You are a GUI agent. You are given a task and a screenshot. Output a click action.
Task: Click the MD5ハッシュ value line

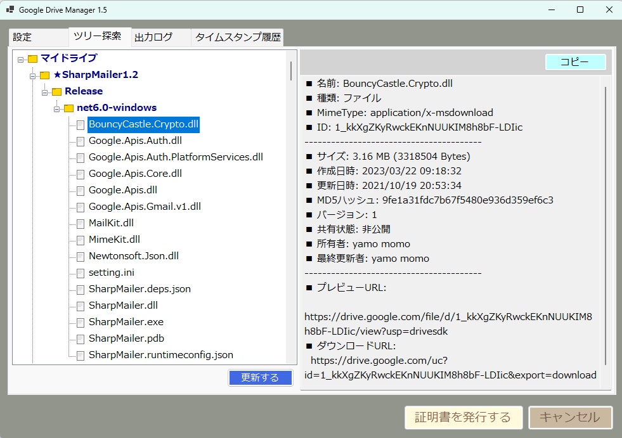(x=430, y=200)
